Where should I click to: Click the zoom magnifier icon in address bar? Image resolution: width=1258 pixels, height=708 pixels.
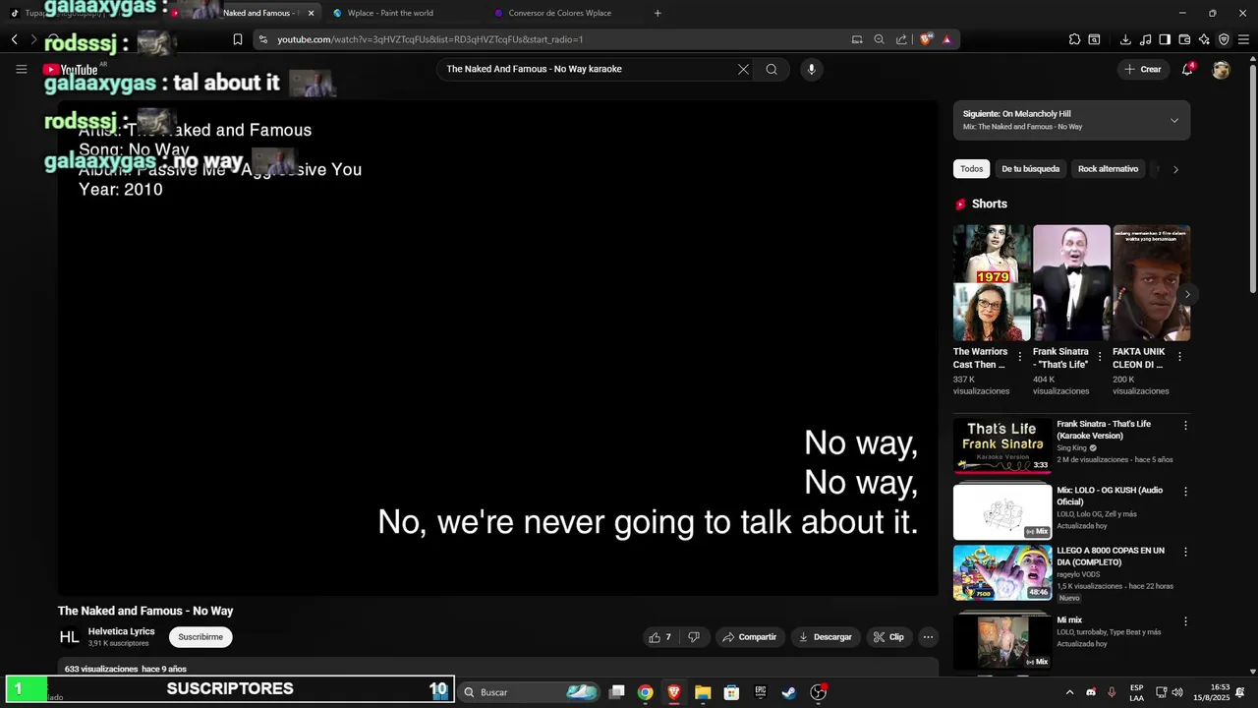(879, 39)
